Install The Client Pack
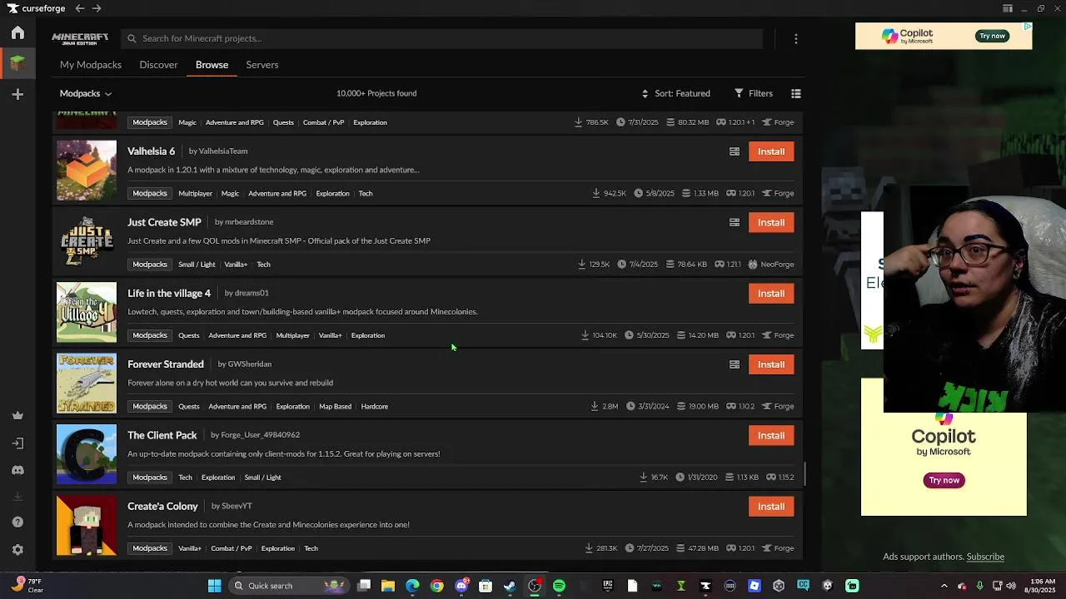Image resolution: width=1066 pixels, height=599 pixels. click(771, 435)
